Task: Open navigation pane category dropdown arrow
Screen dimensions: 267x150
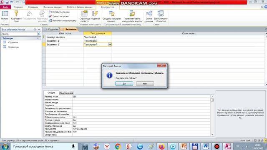Action: (35, 29)
